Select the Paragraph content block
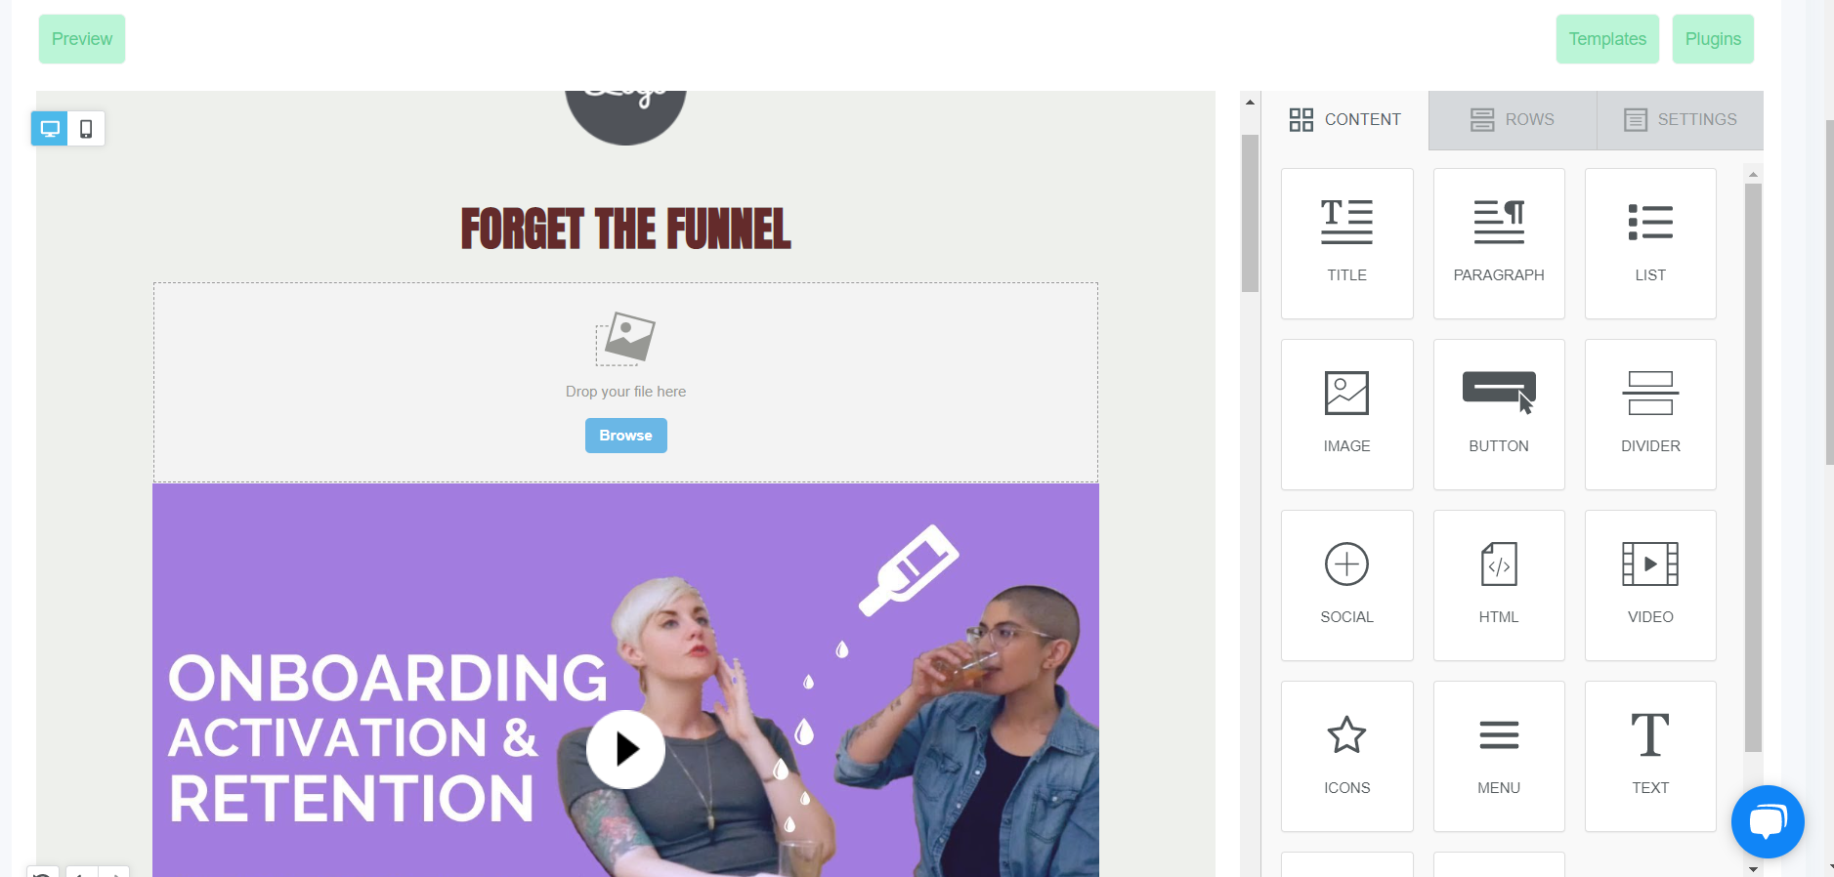The height and width of the screenshot is (877, 1834). (x=1499, y=243)
